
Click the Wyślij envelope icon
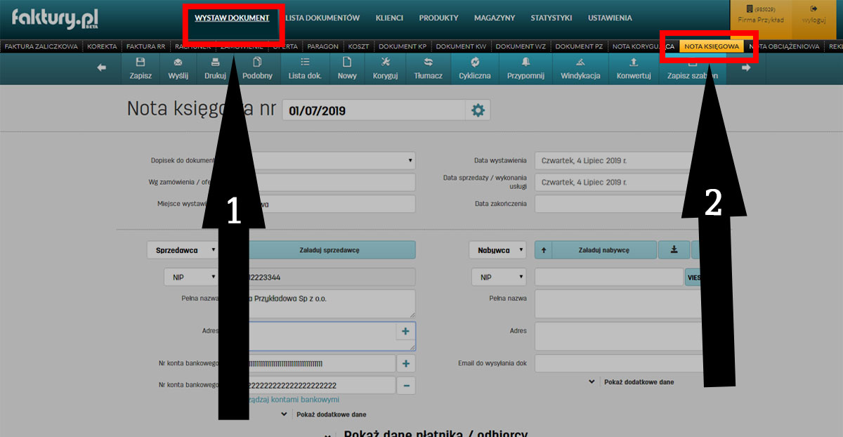(x=177, y=62)
